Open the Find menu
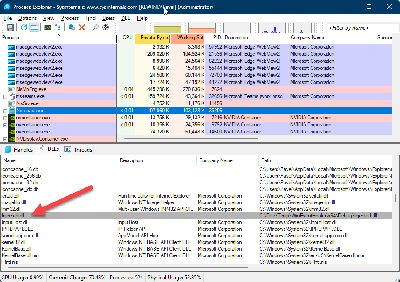 point(90,18)
